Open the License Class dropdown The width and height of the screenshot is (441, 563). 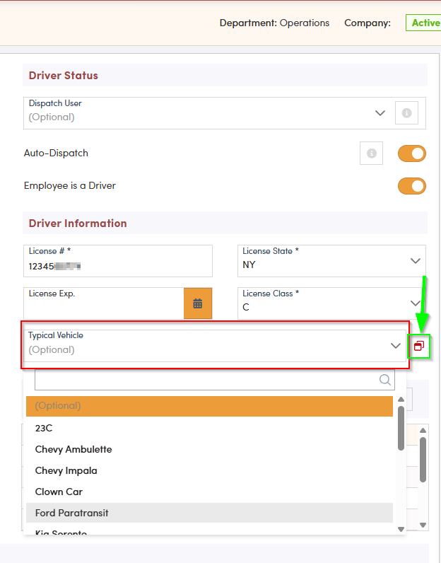click(x=415, y=303)
